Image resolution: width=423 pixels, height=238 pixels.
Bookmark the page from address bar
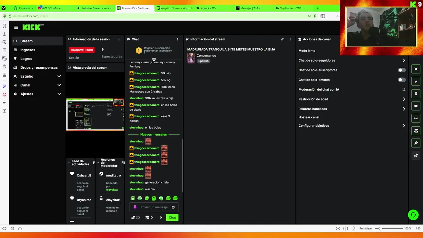tap(315, 16)
